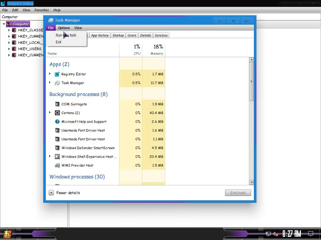Open the Help menu in Registry Editor

pos(57,10)
